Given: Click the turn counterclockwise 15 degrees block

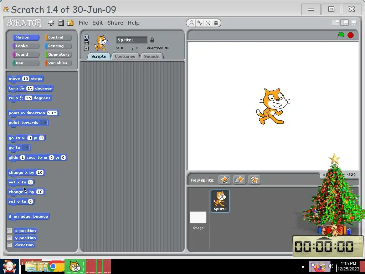Looking at the screenshot, I should point(30,98).
